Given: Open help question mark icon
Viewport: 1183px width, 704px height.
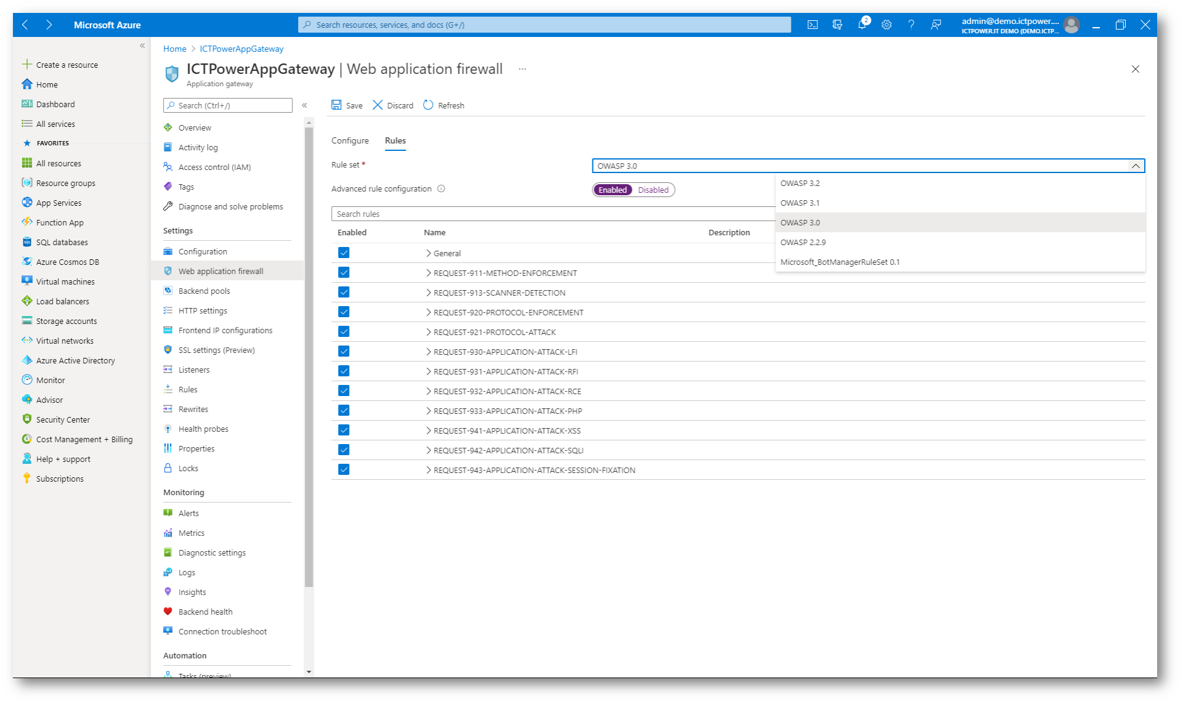Looking at the screenshot, I should [x=911, y=25].
